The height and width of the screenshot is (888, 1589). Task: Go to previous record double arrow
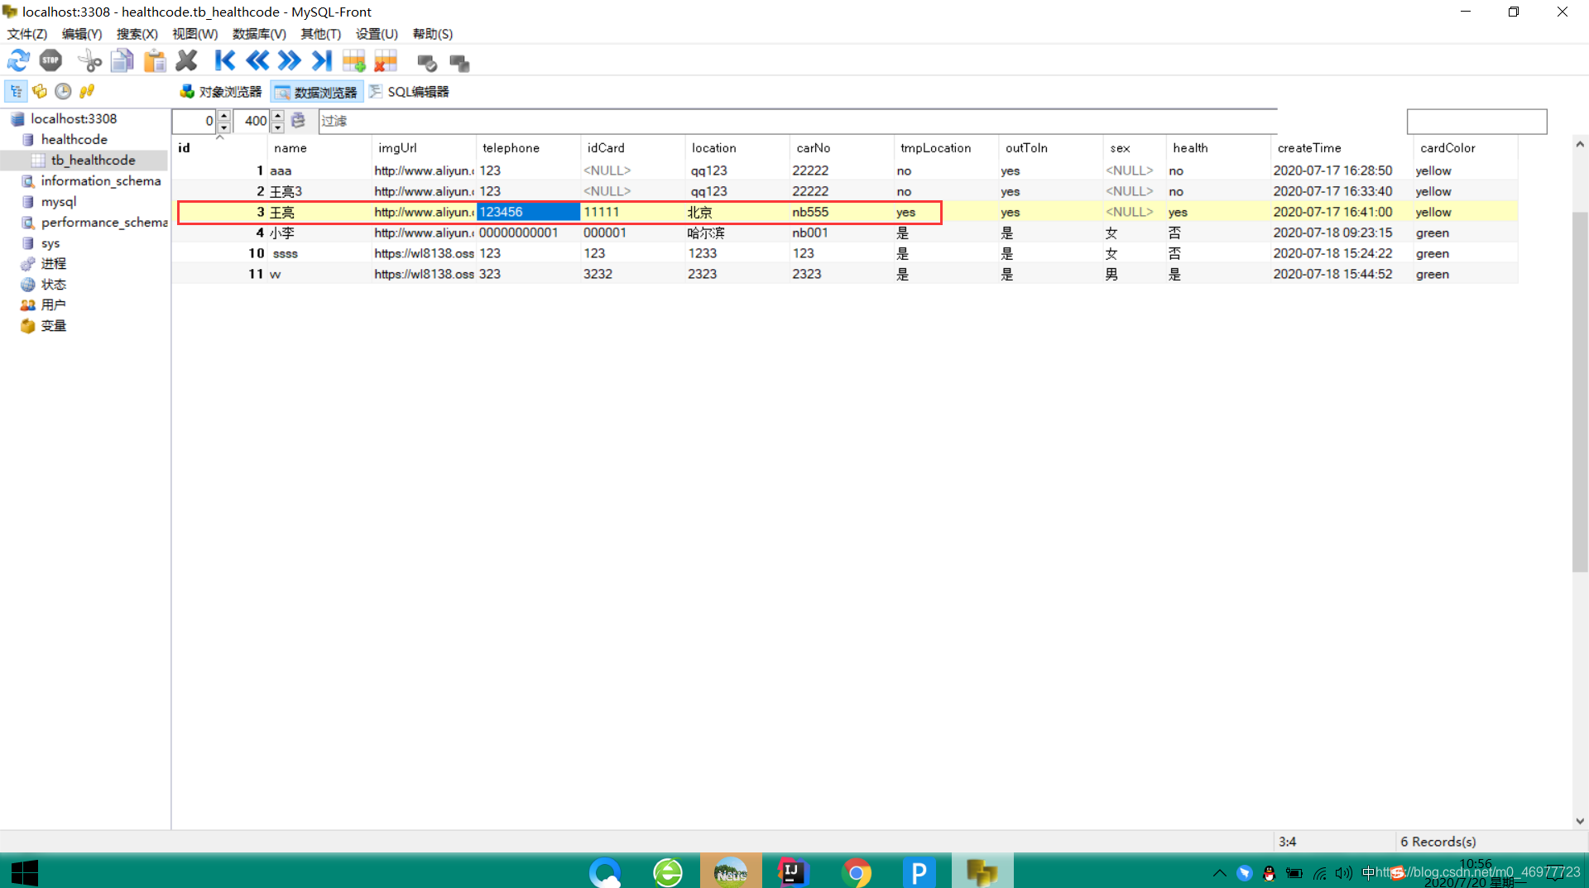coord(257,60)
